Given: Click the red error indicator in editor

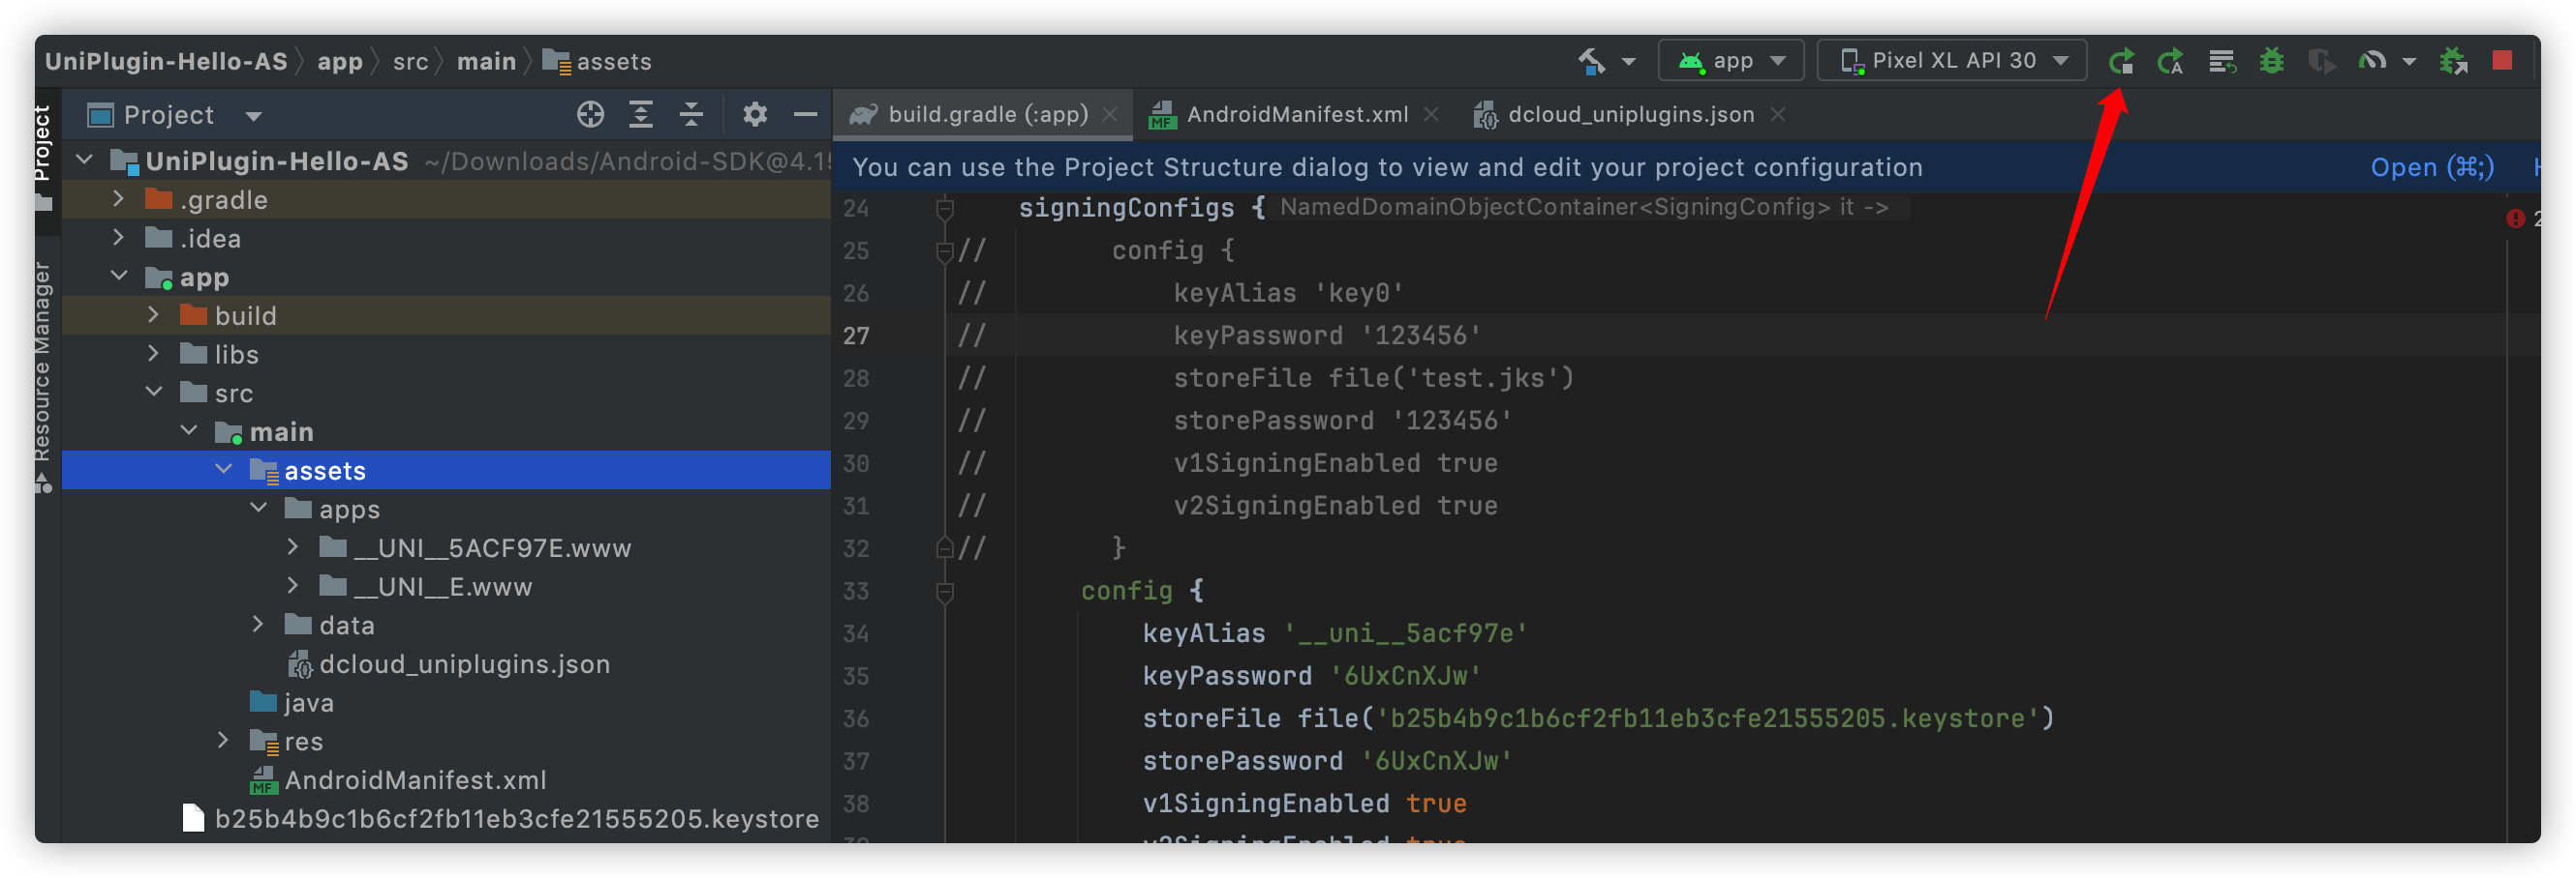Looking at the screenshot, I should tap(2515, 219).
